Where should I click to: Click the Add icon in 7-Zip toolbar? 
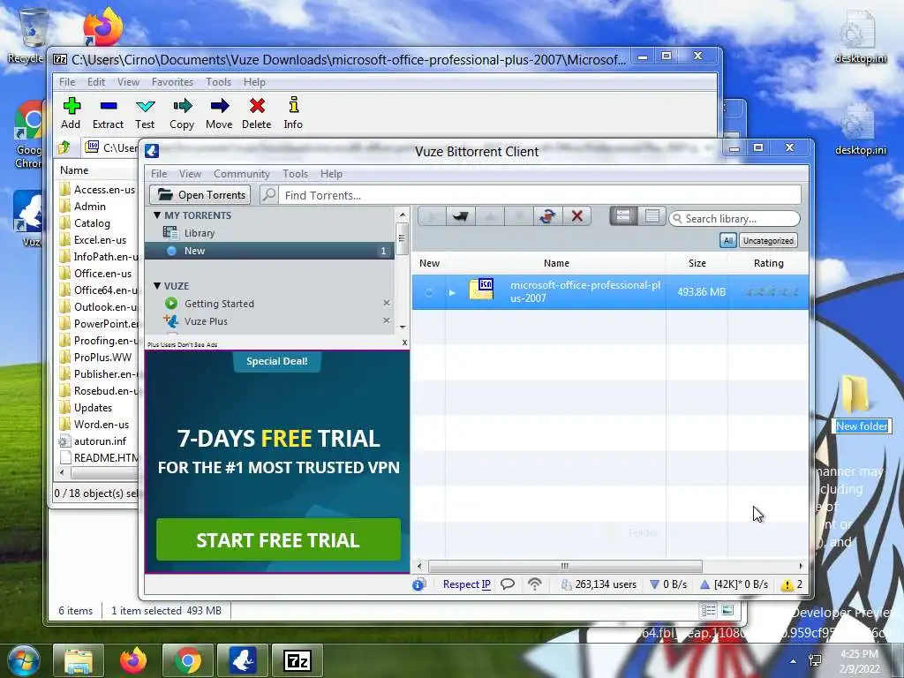pos(72,106)
